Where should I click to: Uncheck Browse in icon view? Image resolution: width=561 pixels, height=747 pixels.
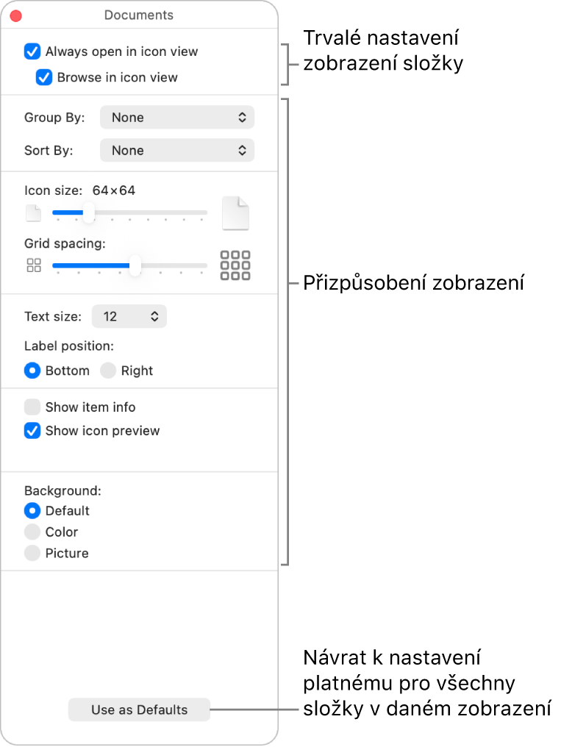[x=44, y=77]
